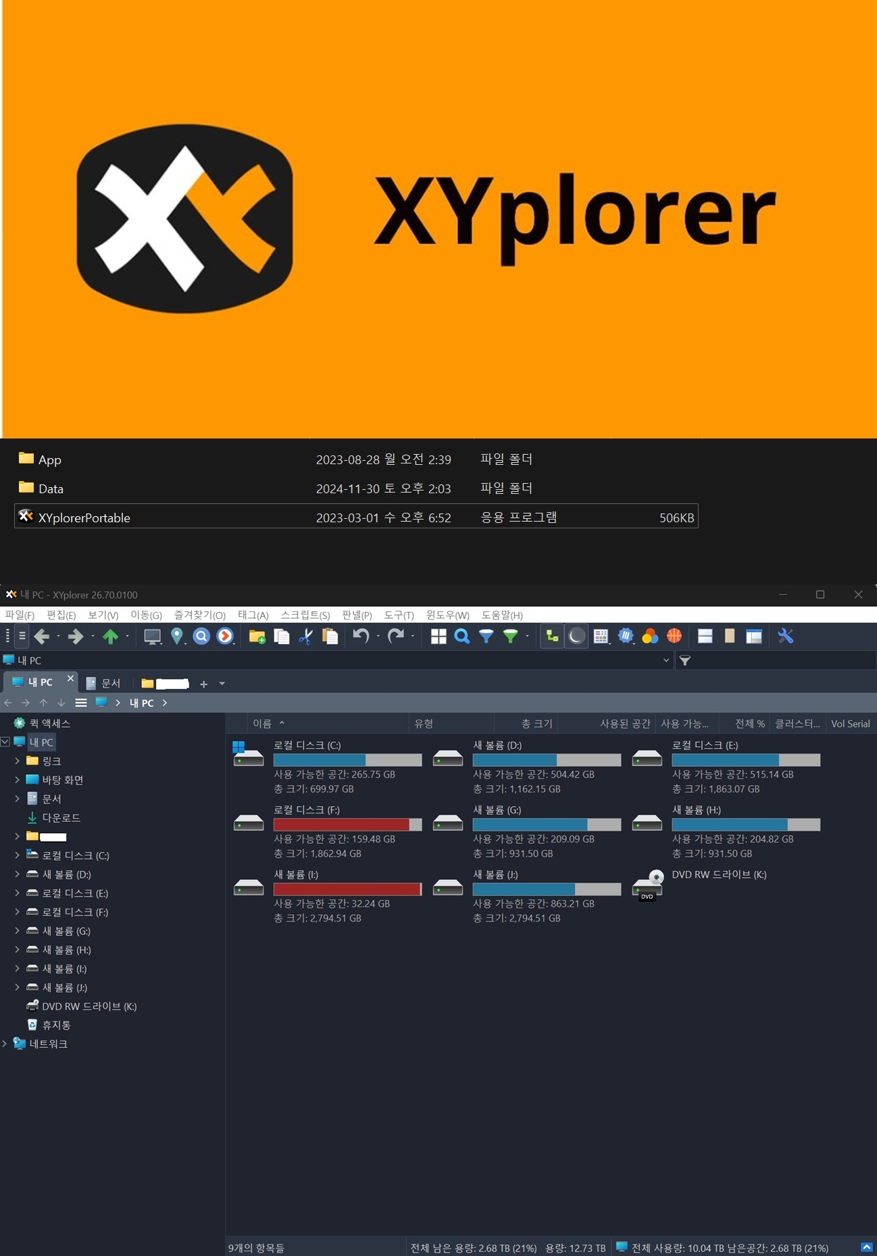
Task: Close the 내 PC tab
Action: pos(70,678)
